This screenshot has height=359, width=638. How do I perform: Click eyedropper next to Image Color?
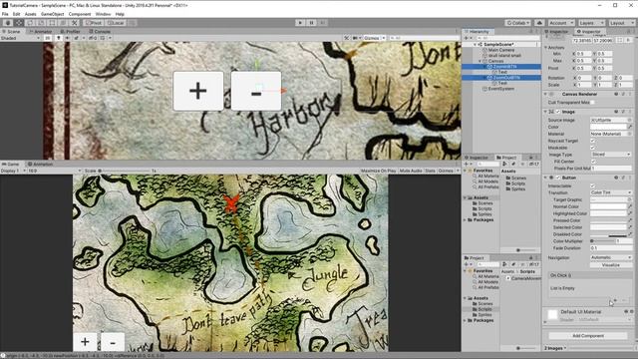[629, 127]
